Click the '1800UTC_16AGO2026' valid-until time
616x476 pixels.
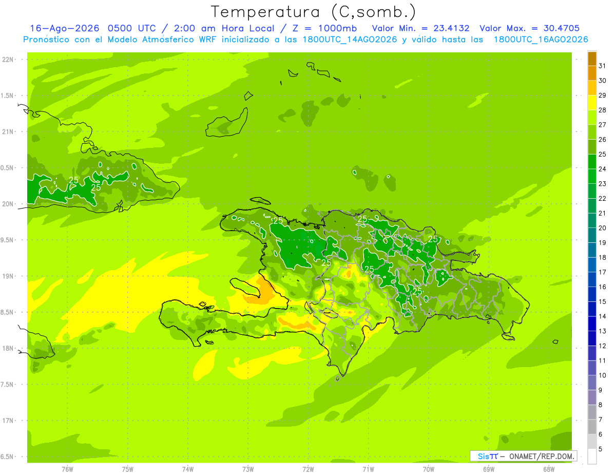click(541, 39)
